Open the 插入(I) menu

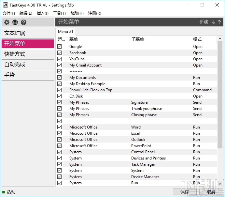[42, 13]
